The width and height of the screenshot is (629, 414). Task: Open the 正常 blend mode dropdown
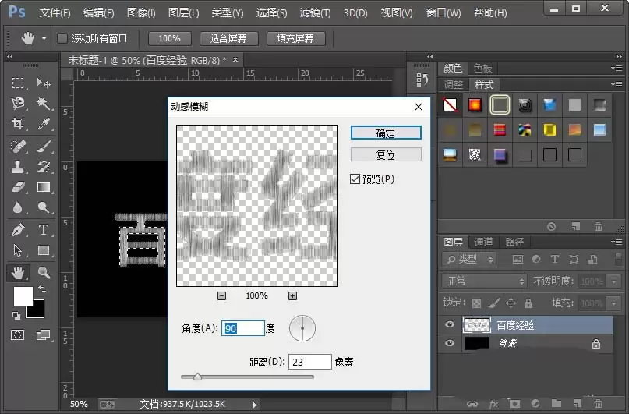coord(484,281)
